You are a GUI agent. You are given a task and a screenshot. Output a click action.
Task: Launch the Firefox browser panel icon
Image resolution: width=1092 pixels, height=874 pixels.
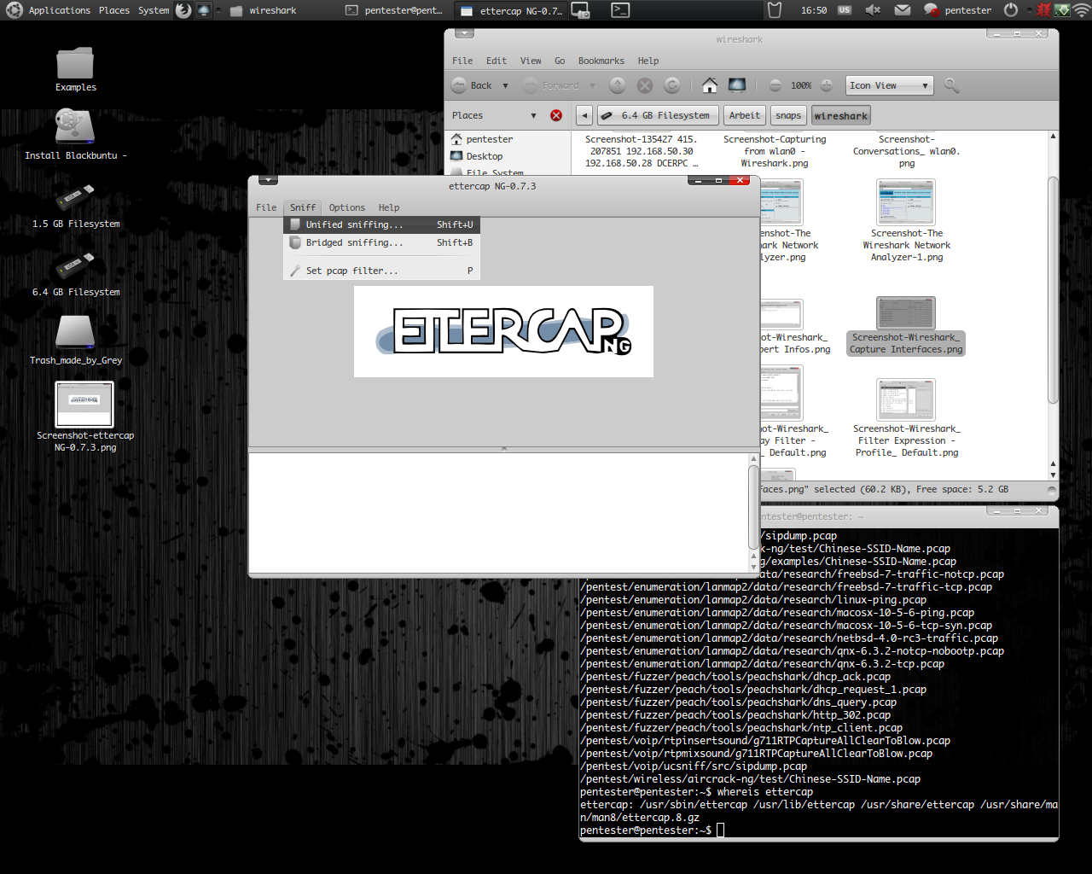coord(183,10)
